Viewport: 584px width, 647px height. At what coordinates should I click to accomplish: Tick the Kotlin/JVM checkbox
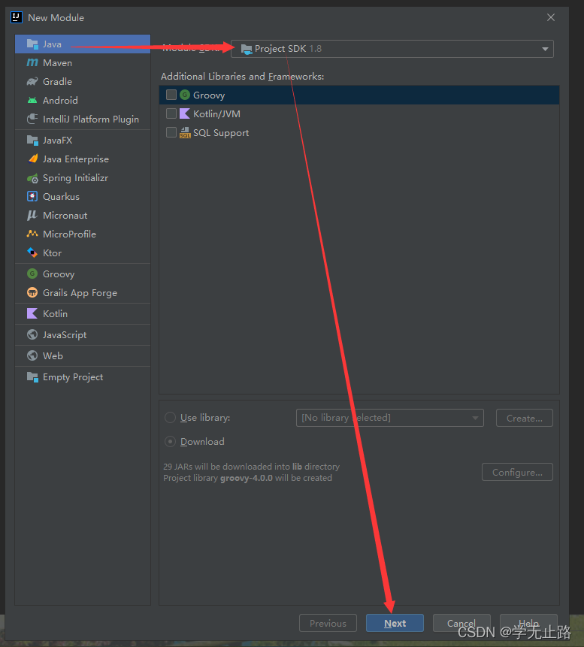tap(171, 113)
